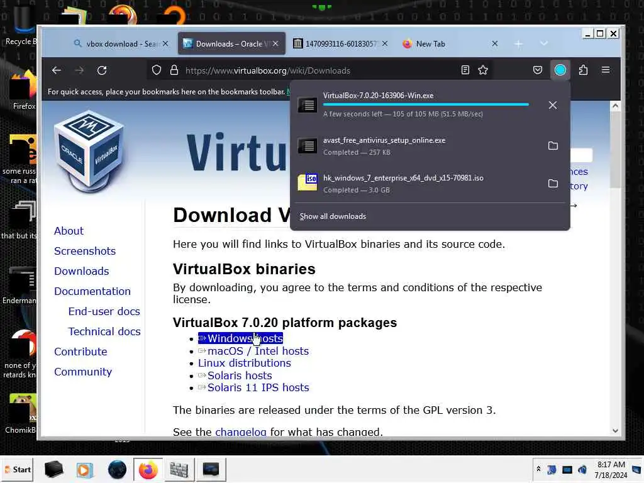Click the Firefox taskbar button
This screenshot has width=644, height=483.
pyautogui.click(x=148, y=469)
